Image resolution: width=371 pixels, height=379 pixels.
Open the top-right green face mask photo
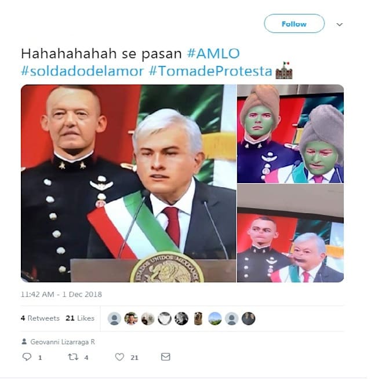click(290, 134)
